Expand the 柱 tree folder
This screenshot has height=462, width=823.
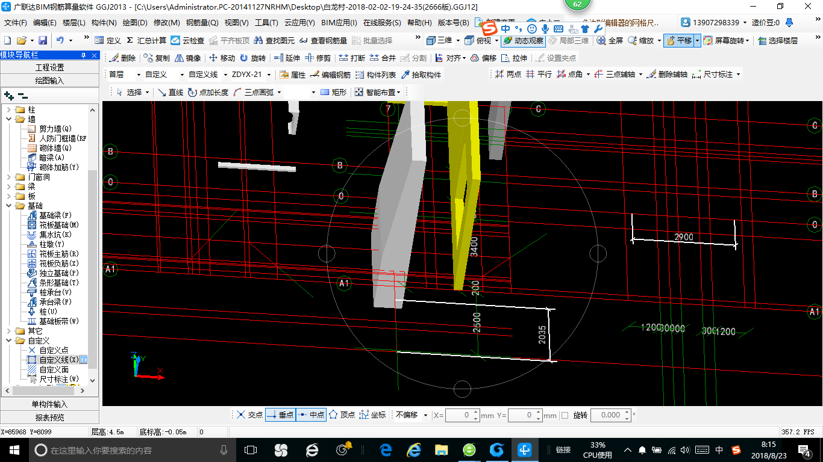point(9,109)
